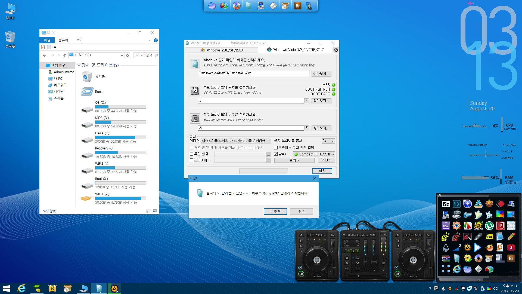Launch the 7-Zip icon in launcher panel
Image resolution: width=522 pixels, height=294 pixels.
pyautogui.click(x=446, y=204)
